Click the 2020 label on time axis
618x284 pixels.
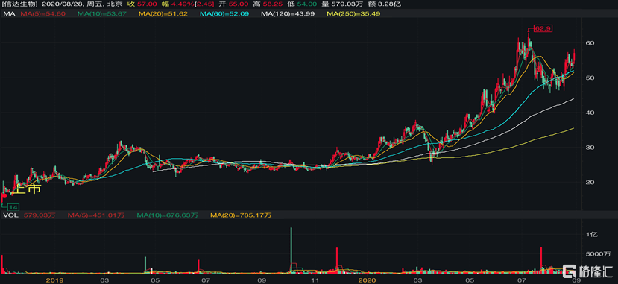click(x=368, y=280)
